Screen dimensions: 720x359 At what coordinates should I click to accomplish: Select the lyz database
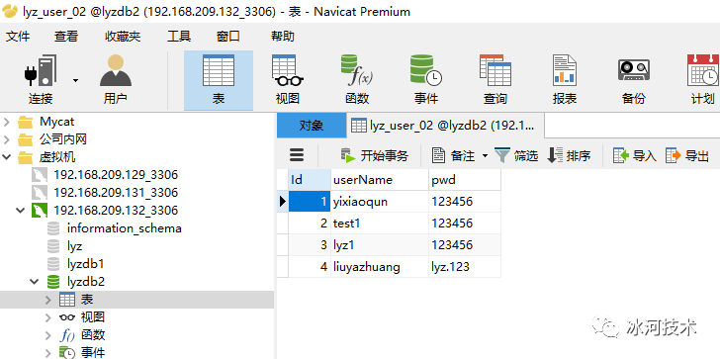point(64,246)
